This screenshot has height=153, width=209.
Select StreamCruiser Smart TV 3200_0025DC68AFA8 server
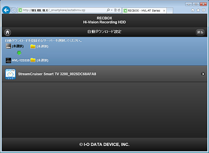tap(104, 74)
